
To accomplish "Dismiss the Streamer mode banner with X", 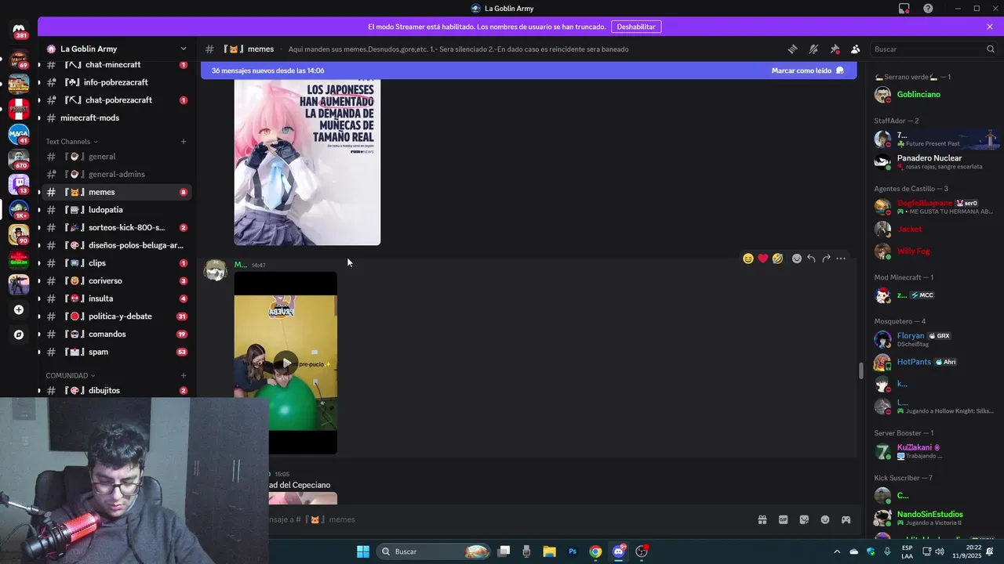I will [x=990, y=27].
